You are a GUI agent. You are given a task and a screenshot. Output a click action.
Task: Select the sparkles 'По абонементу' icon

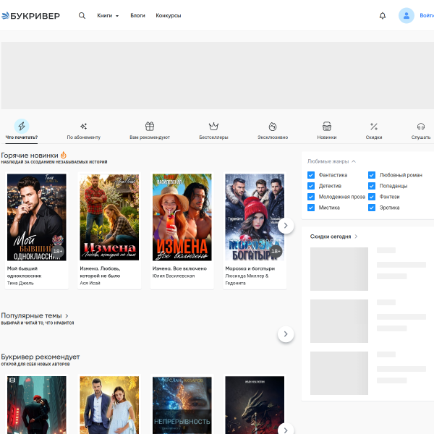84,127
